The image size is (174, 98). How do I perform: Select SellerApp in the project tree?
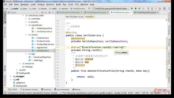click(x=38, y=60)
